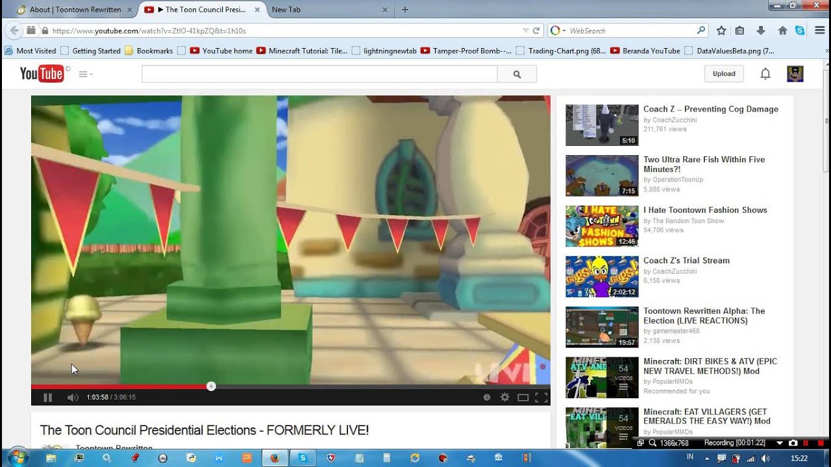Click the Upload button
This screenshot has width=831, height=467.
pyautogui.click(x=724, y=74)
